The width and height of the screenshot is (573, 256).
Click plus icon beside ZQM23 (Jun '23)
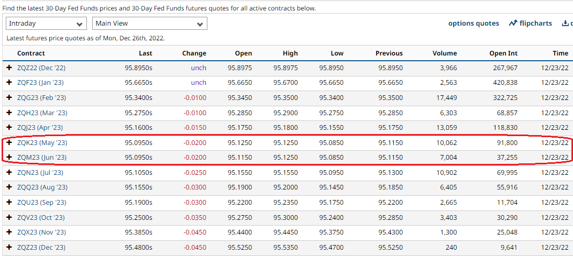(9, 158)
